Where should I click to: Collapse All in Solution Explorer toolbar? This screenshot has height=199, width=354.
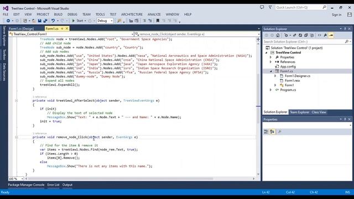pyautogui.click(x=306, y=35)
